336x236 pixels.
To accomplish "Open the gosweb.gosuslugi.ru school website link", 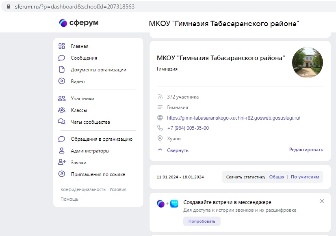I will pos(234,118).
